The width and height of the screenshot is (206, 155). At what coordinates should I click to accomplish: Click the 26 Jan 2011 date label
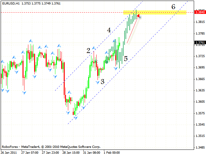pos(9,153)
